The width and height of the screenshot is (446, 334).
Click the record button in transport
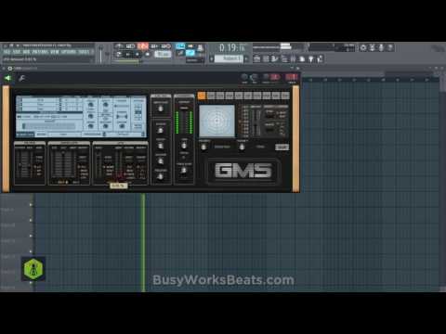point(148,55)
